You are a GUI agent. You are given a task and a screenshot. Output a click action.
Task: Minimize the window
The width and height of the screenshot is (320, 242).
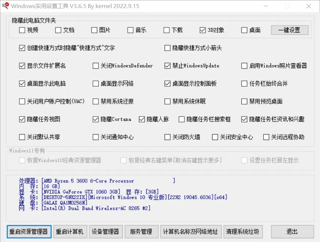point(266,6)
